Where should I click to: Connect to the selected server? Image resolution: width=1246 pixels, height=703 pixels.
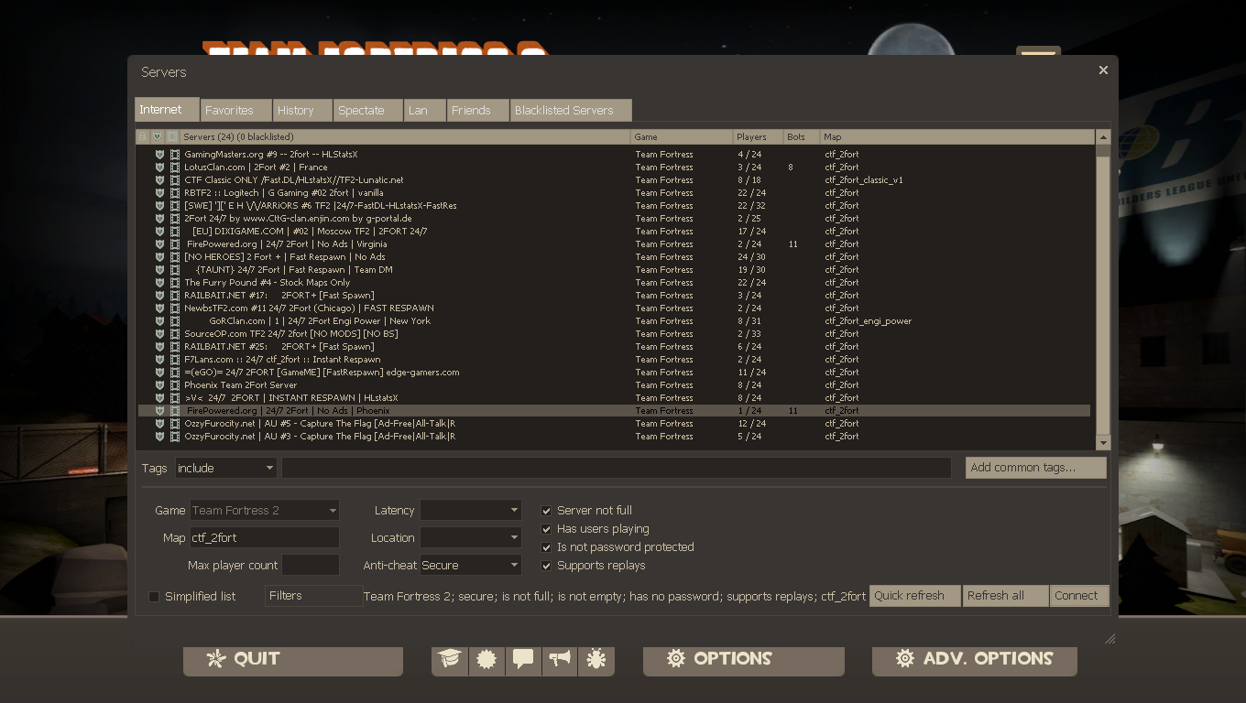pos(1079,596)
